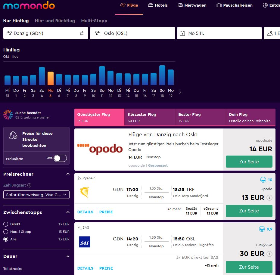Collapse the Zwischenstopps section
The height and width of the screenshot is (275, 280).
(68, 212)
